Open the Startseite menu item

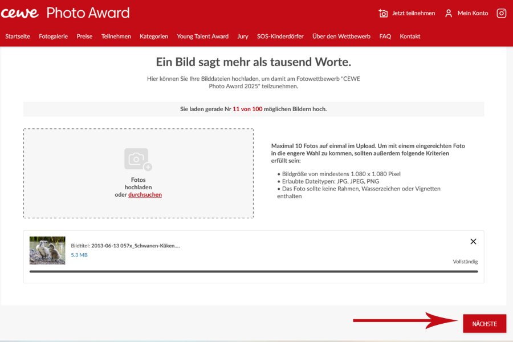18,36
